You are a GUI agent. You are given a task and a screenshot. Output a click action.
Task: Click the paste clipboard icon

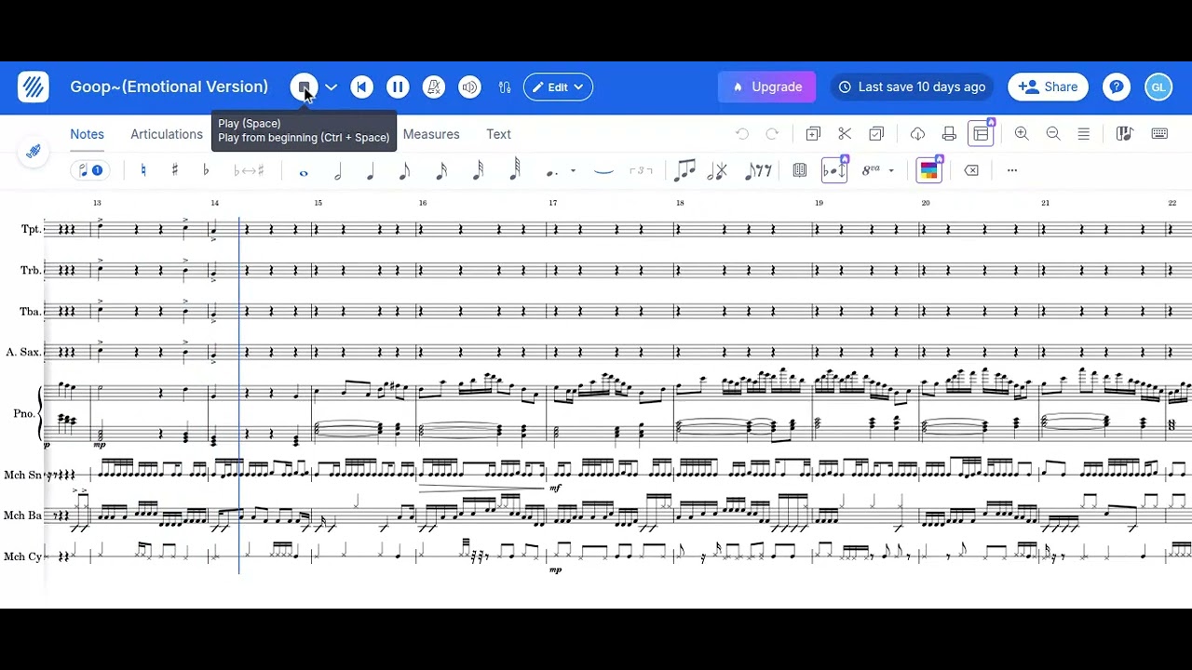pos(876,134)
